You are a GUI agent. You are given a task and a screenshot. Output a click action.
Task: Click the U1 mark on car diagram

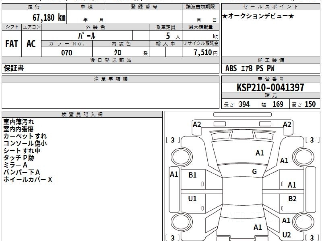click(193, 198)
